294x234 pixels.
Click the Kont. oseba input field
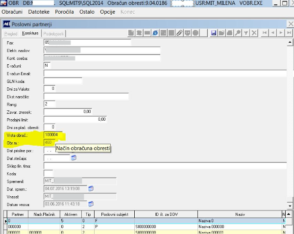pyautogui.click(x=102, y=58)
